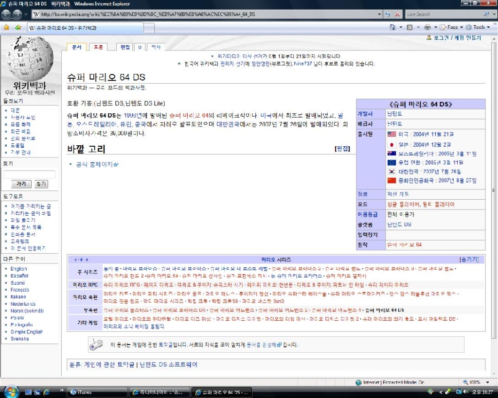Click the 가기 button
This screenshot has width=498, height=398.
[21, 184]
